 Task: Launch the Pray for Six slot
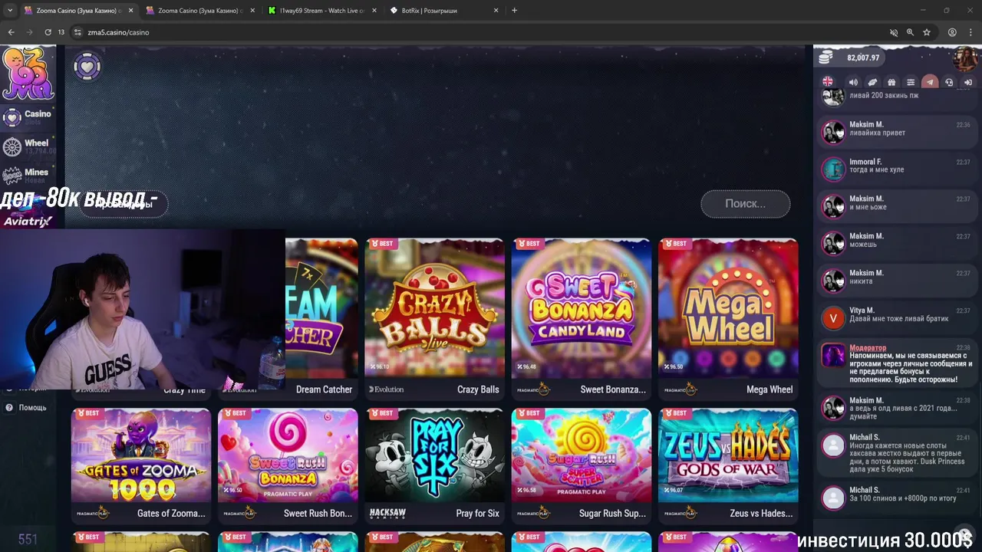tap(435, 455)
